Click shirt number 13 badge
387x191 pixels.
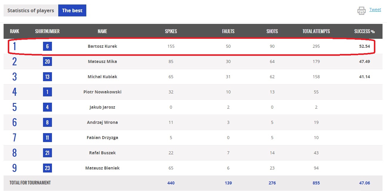pos(47,77)
